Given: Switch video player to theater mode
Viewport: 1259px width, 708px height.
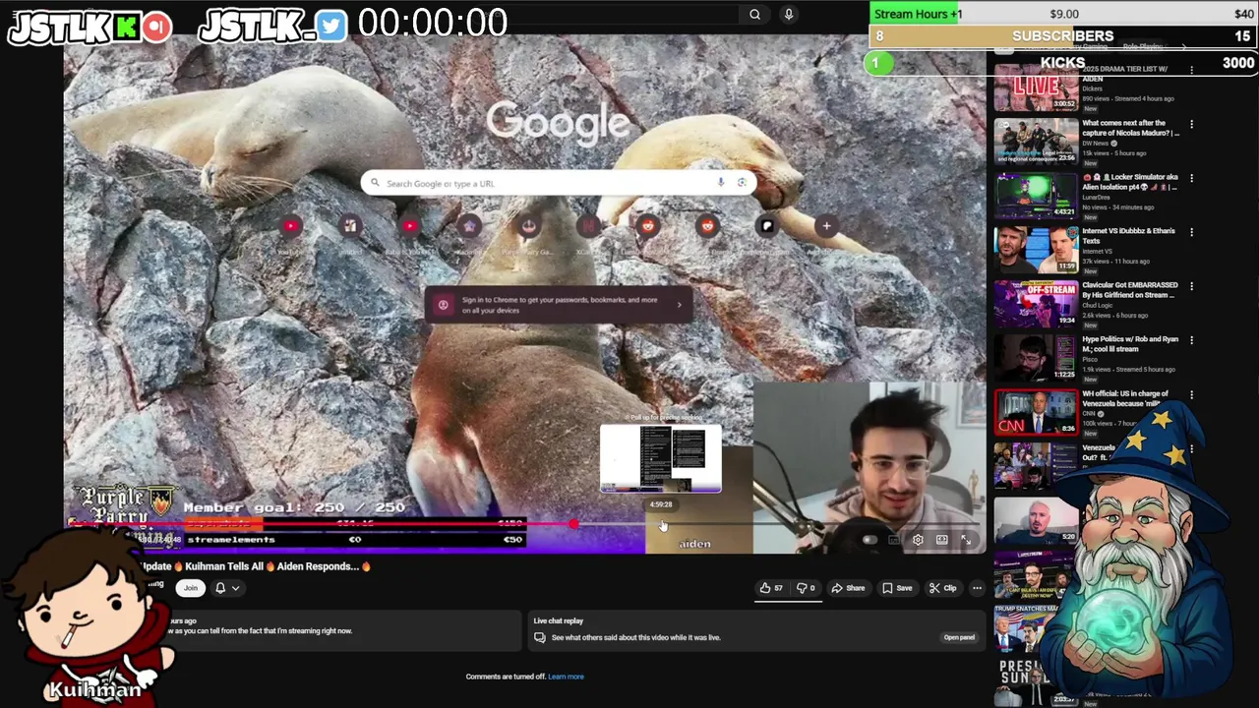Looking at the screenshot, I should pyautogui.click(x=941, y=540).
